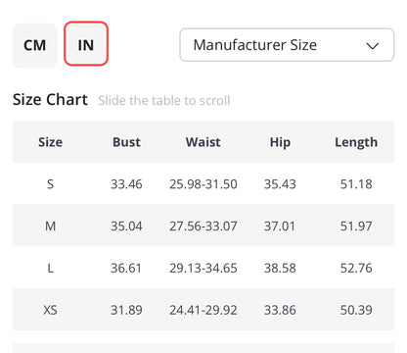Open the Manufacturer Size dropdown
407x353 pixels.
[287, 45]
